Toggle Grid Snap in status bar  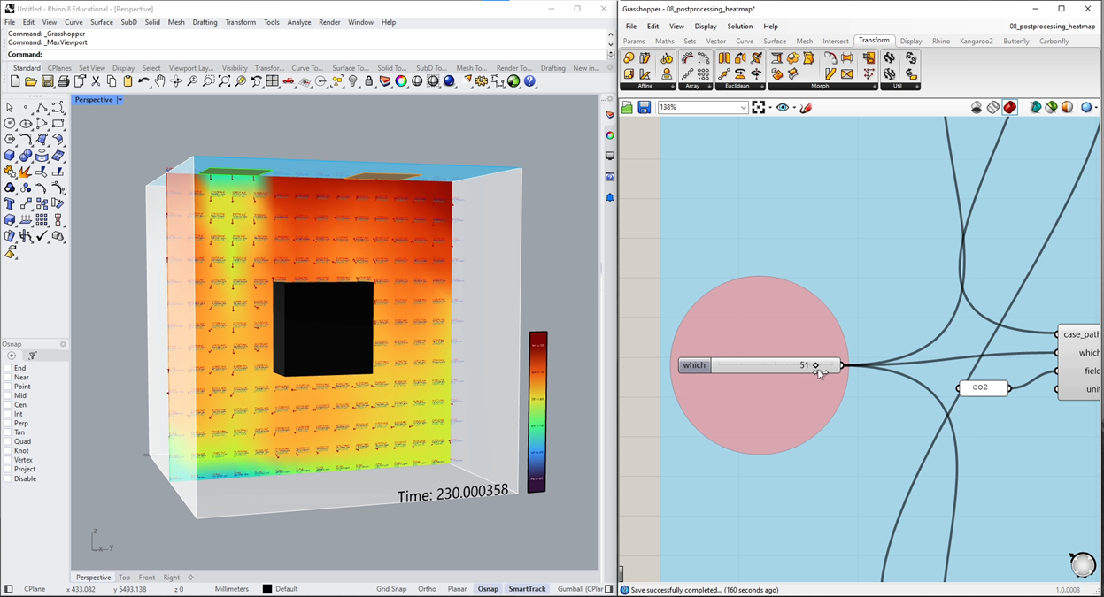(x=391, y=589)
